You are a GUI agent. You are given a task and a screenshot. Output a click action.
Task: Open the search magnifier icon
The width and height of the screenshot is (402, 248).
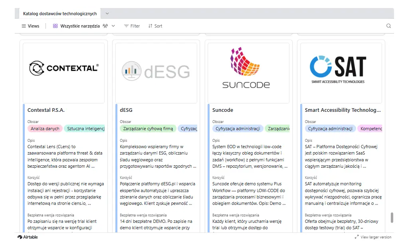(388, 26)
